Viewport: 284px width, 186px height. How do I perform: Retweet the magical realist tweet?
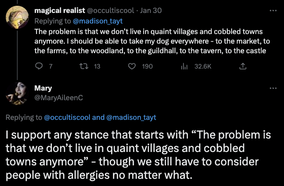click(x=84, y=66)
